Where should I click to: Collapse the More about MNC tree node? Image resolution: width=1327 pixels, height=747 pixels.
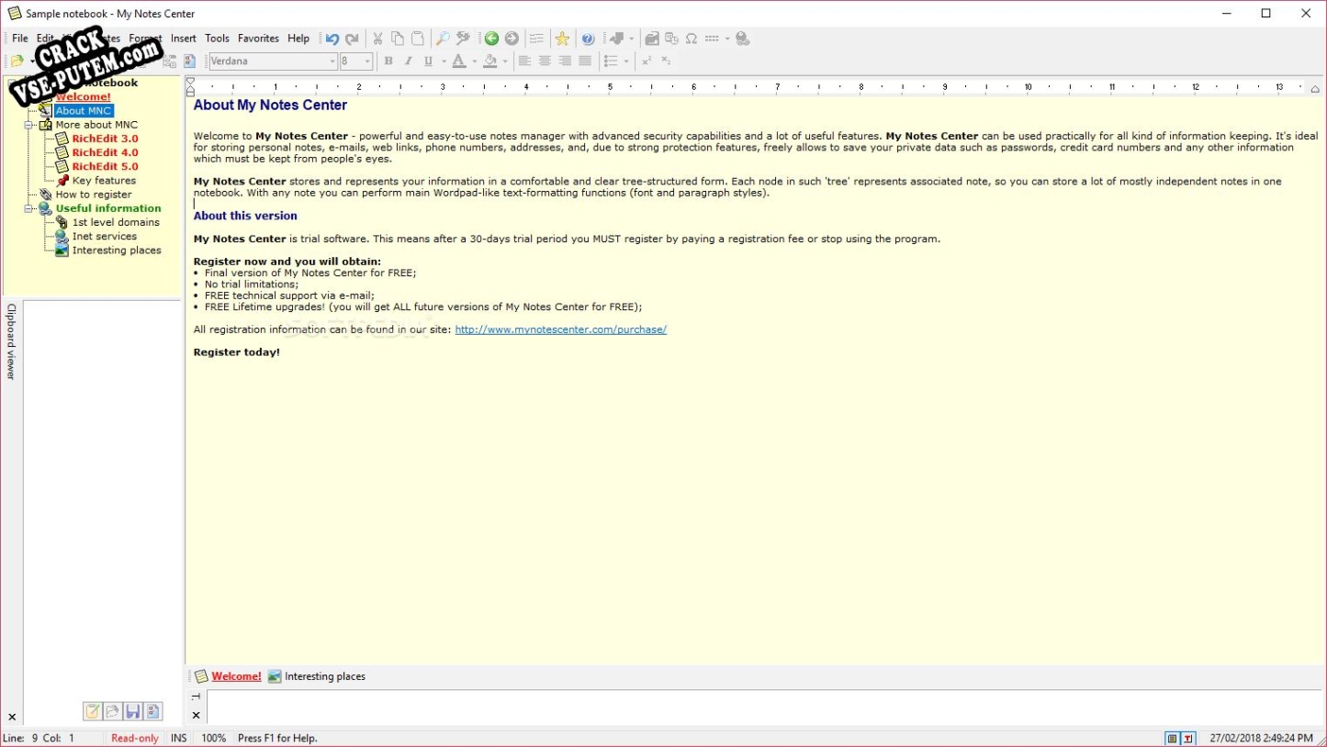(x=28, y=125)
